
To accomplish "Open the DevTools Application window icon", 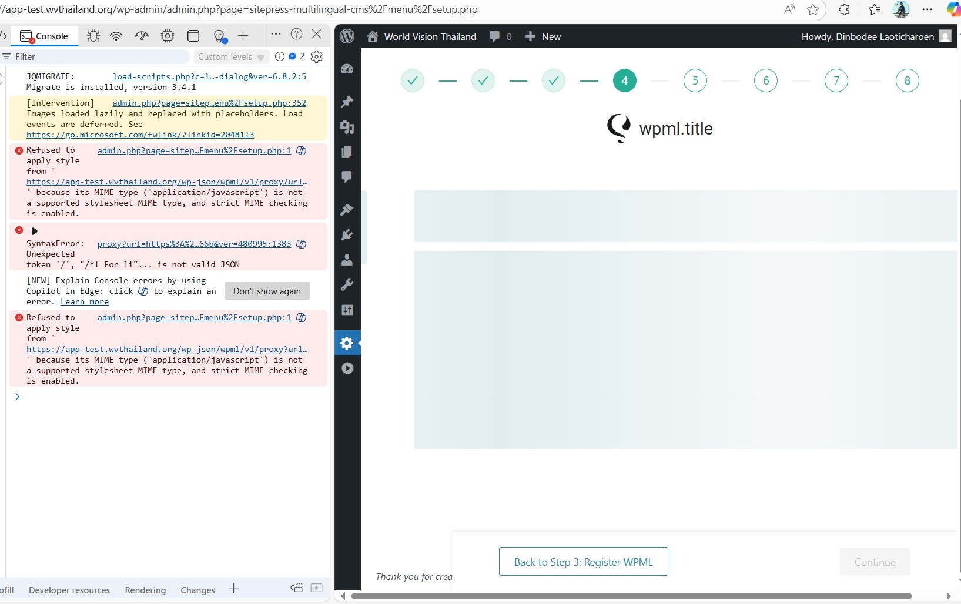I will pos(193,36).
